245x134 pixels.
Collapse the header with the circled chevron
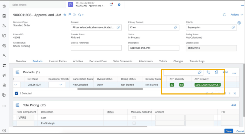point(239,23)
